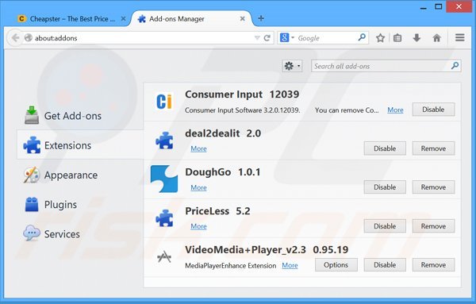Remove the DoughGo extension
Screen dimensions: 476x304
pyautogui.click(x=433, y=187)
